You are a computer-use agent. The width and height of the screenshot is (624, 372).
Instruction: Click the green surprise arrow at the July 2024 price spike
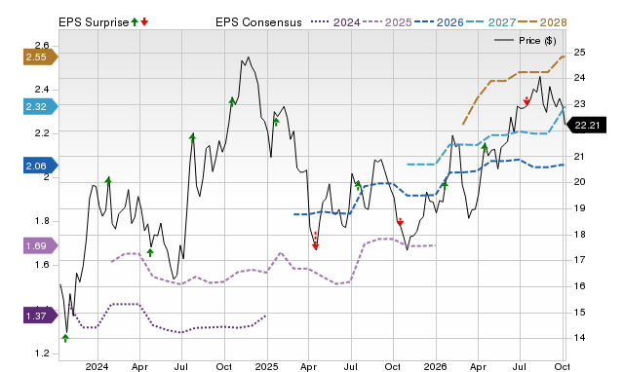(x=193, y=138)
